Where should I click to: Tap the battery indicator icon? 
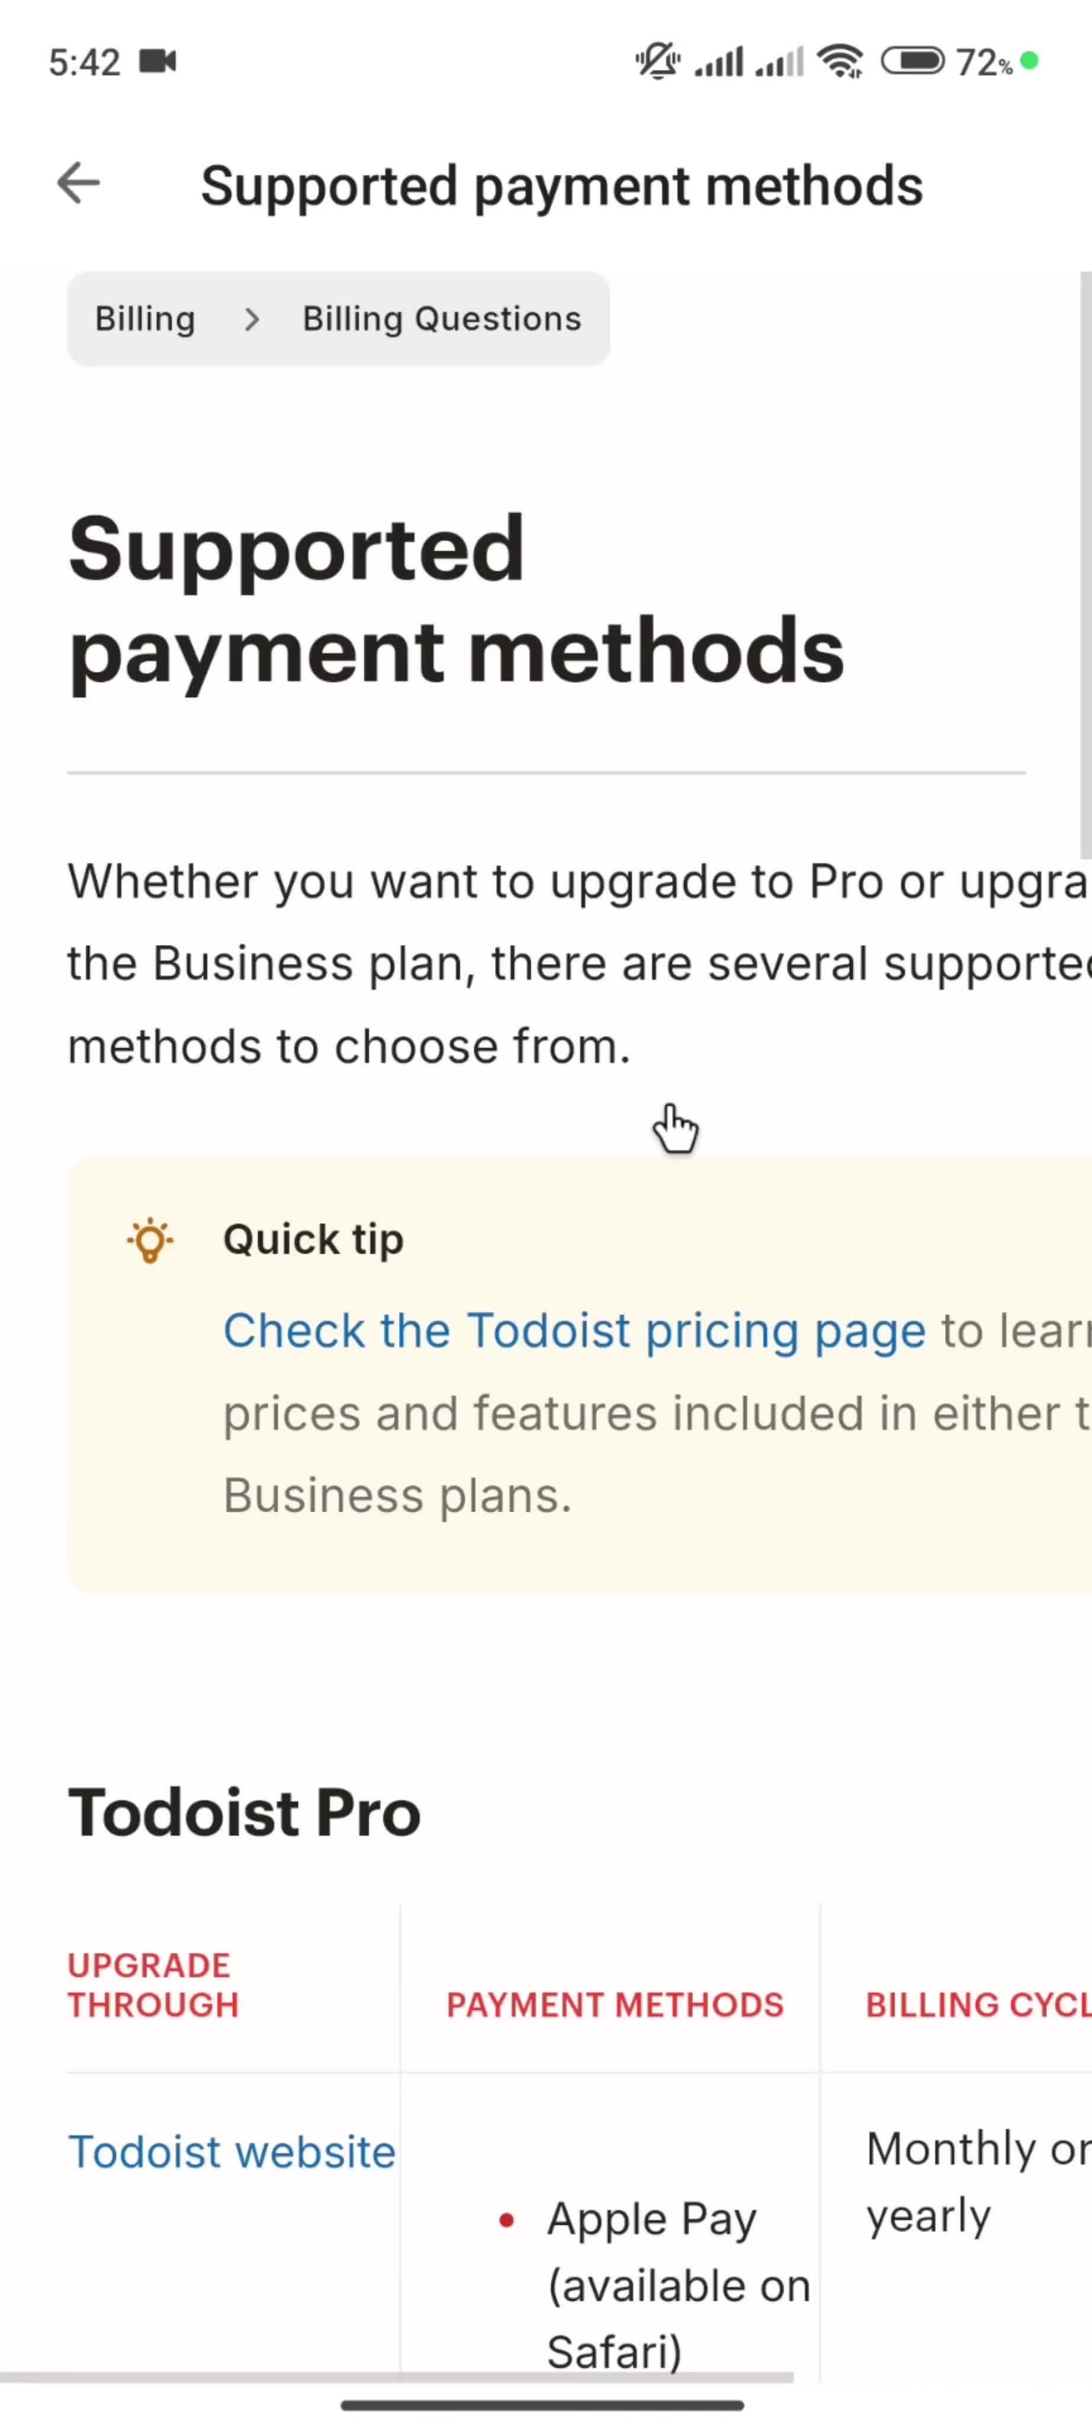pos(912,61)
